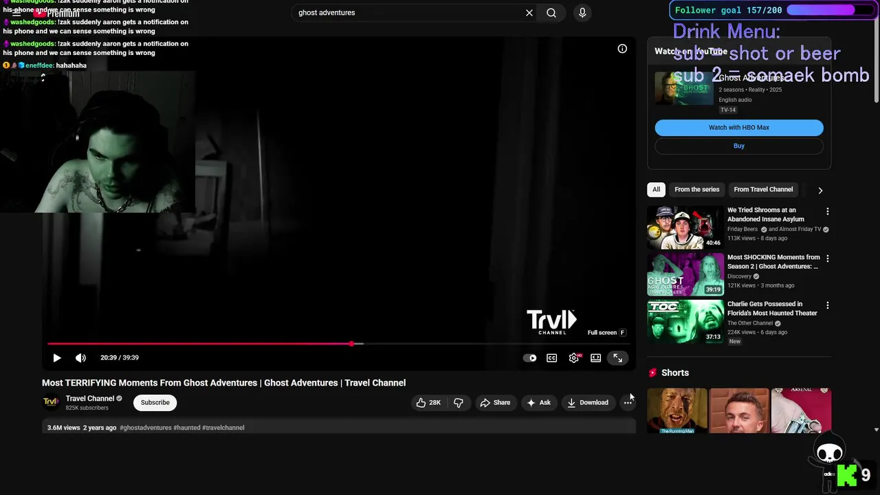The image size is (880, 495).
Task: Subscribe to Travel Channel
Action: [x=155, y=403]
